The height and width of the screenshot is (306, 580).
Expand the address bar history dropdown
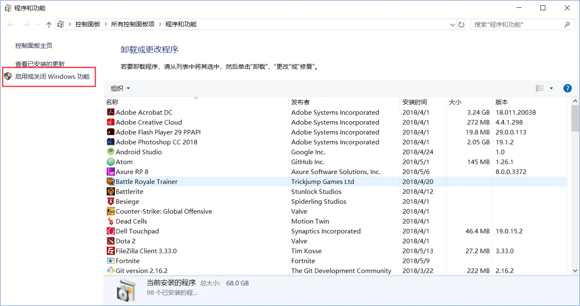click(x=453, y=25)
